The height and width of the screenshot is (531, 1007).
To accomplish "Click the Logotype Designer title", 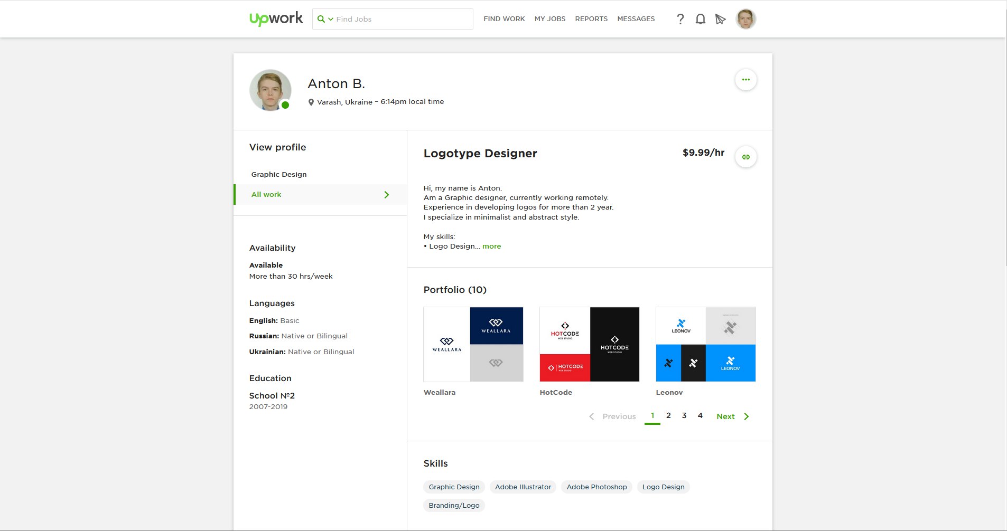I will (x=480, y=154).
